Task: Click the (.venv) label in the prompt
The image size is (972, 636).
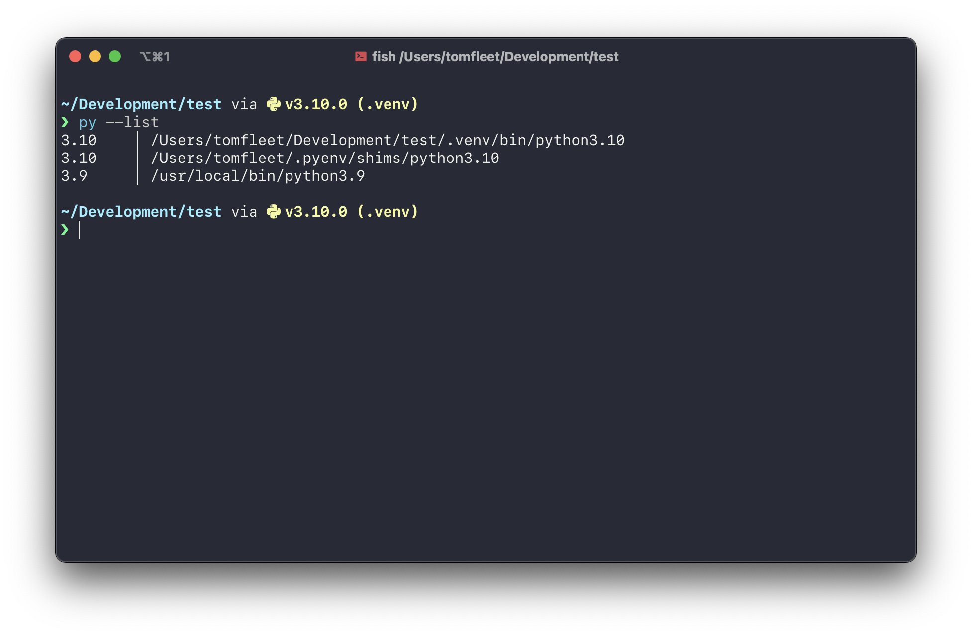Action: coord(387,104)
